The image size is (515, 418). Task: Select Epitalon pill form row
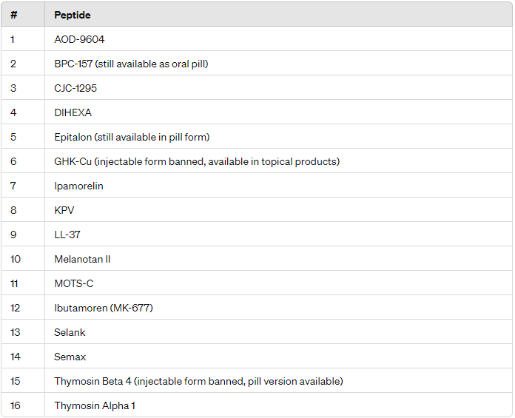click(x=132, y=137)
